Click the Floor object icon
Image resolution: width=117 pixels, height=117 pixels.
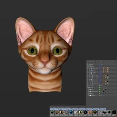pyautogui.click(x=90, y=94)
